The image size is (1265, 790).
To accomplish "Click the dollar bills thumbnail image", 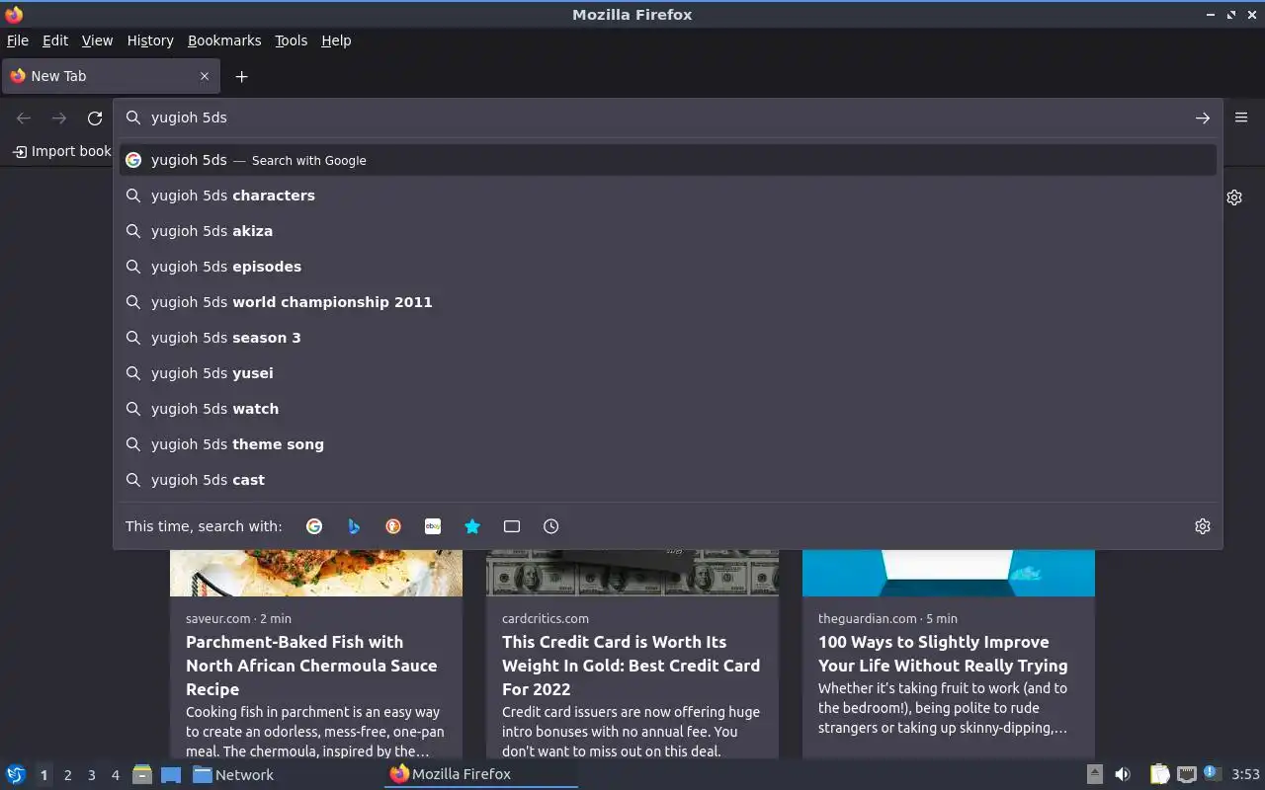I will [632, 573].
